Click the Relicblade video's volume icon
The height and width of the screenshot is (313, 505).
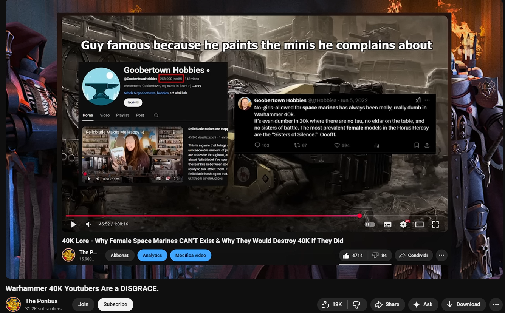98,179
